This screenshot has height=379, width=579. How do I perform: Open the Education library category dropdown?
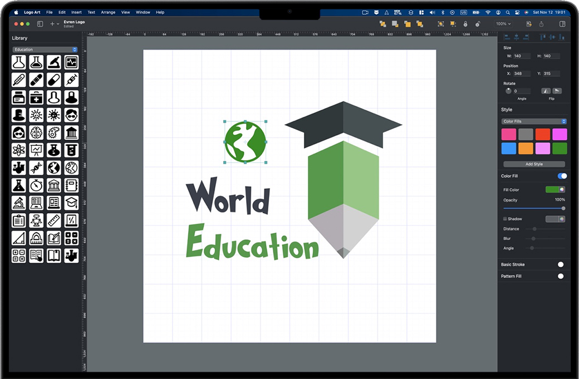pos(45,50)
